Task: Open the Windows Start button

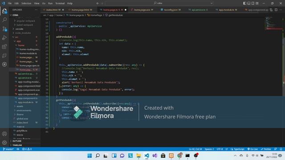Action: click(90, 156)
